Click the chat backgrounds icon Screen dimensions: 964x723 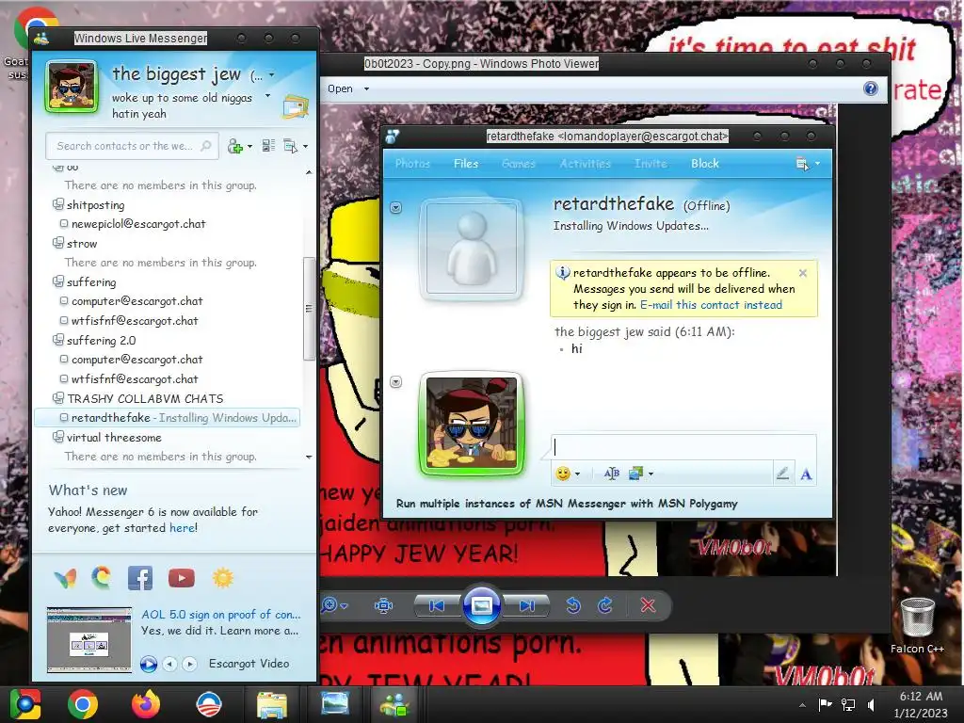(x=635, y=474)
